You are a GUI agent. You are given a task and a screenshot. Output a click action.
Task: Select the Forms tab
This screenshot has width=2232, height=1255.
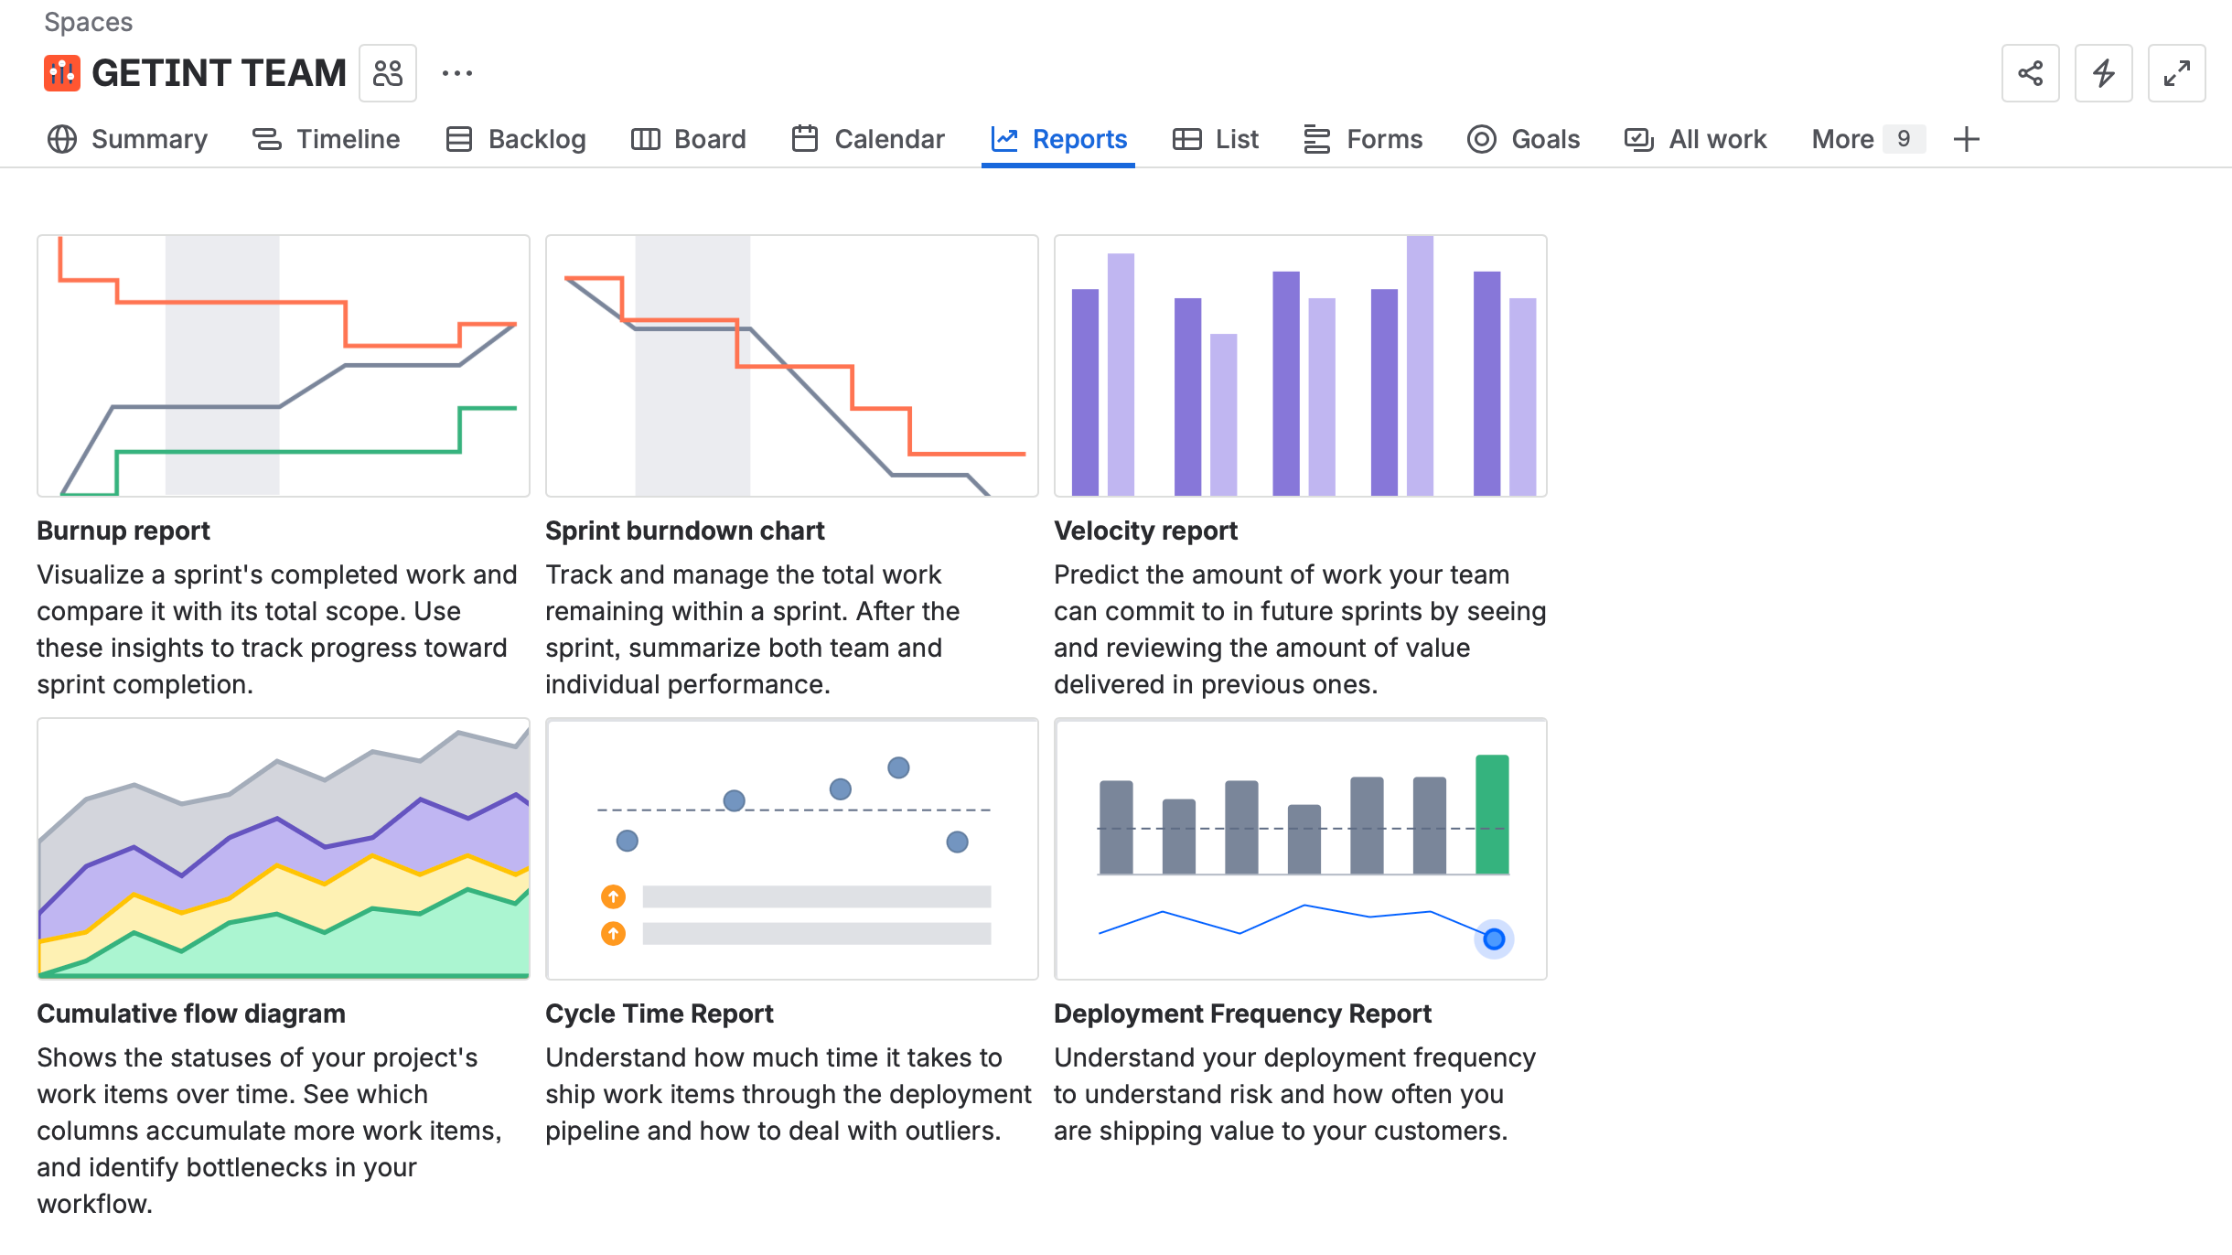(1361, 139)
